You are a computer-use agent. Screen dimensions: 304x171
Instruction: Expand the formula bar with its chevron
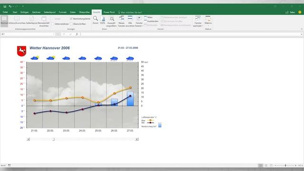[302, 34]
